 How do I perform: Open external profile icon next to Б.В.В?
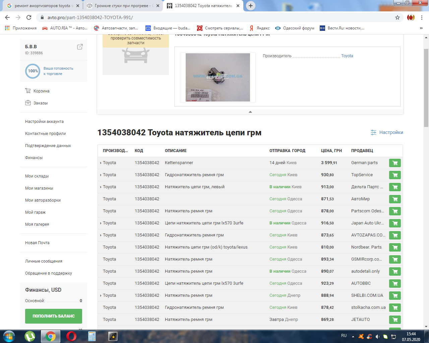tap(80, 47)
